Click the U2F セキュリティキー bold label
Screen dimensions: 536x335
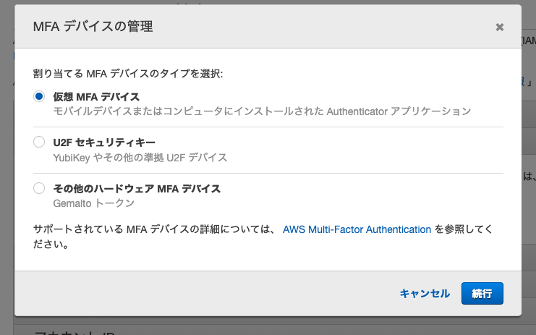[x=104, y=143]
